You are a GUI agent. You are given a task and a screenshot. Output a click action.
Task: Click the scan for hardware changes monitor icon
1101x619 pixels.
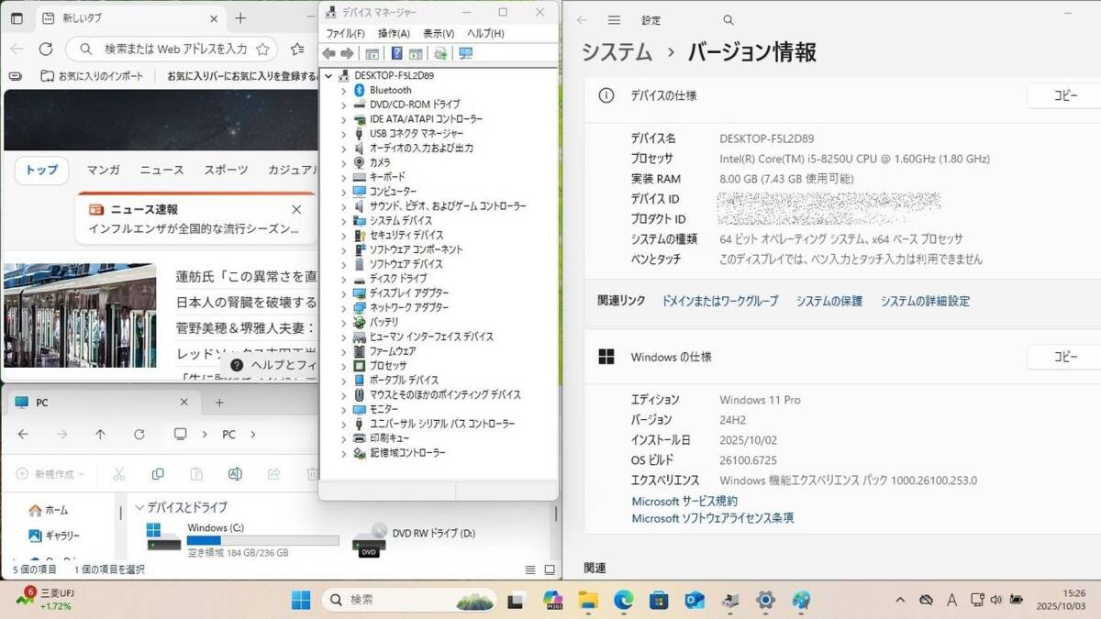[x=465, y=53]
